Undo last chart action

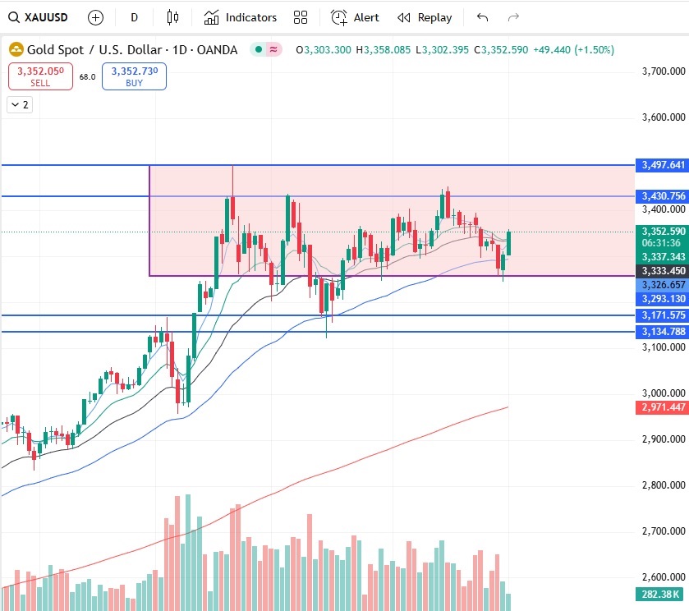[x=483, y=16]
